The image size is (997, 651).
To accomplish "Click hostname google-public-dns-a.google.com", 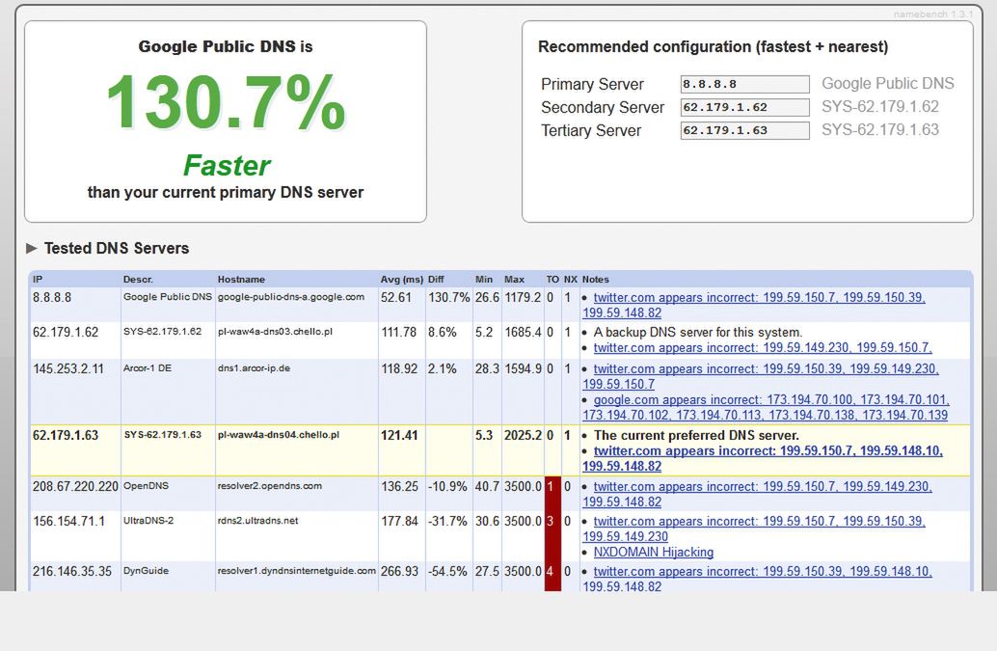I will (x=290, y=297).
